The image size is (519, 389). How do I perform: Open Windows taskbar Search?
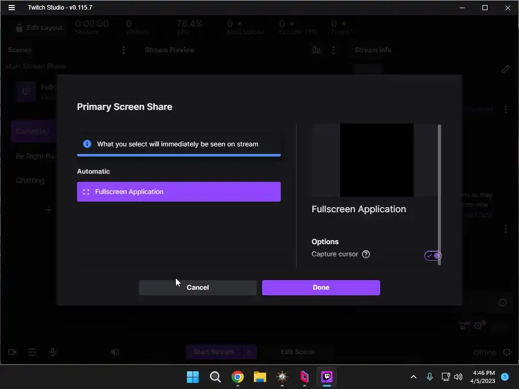215,377
